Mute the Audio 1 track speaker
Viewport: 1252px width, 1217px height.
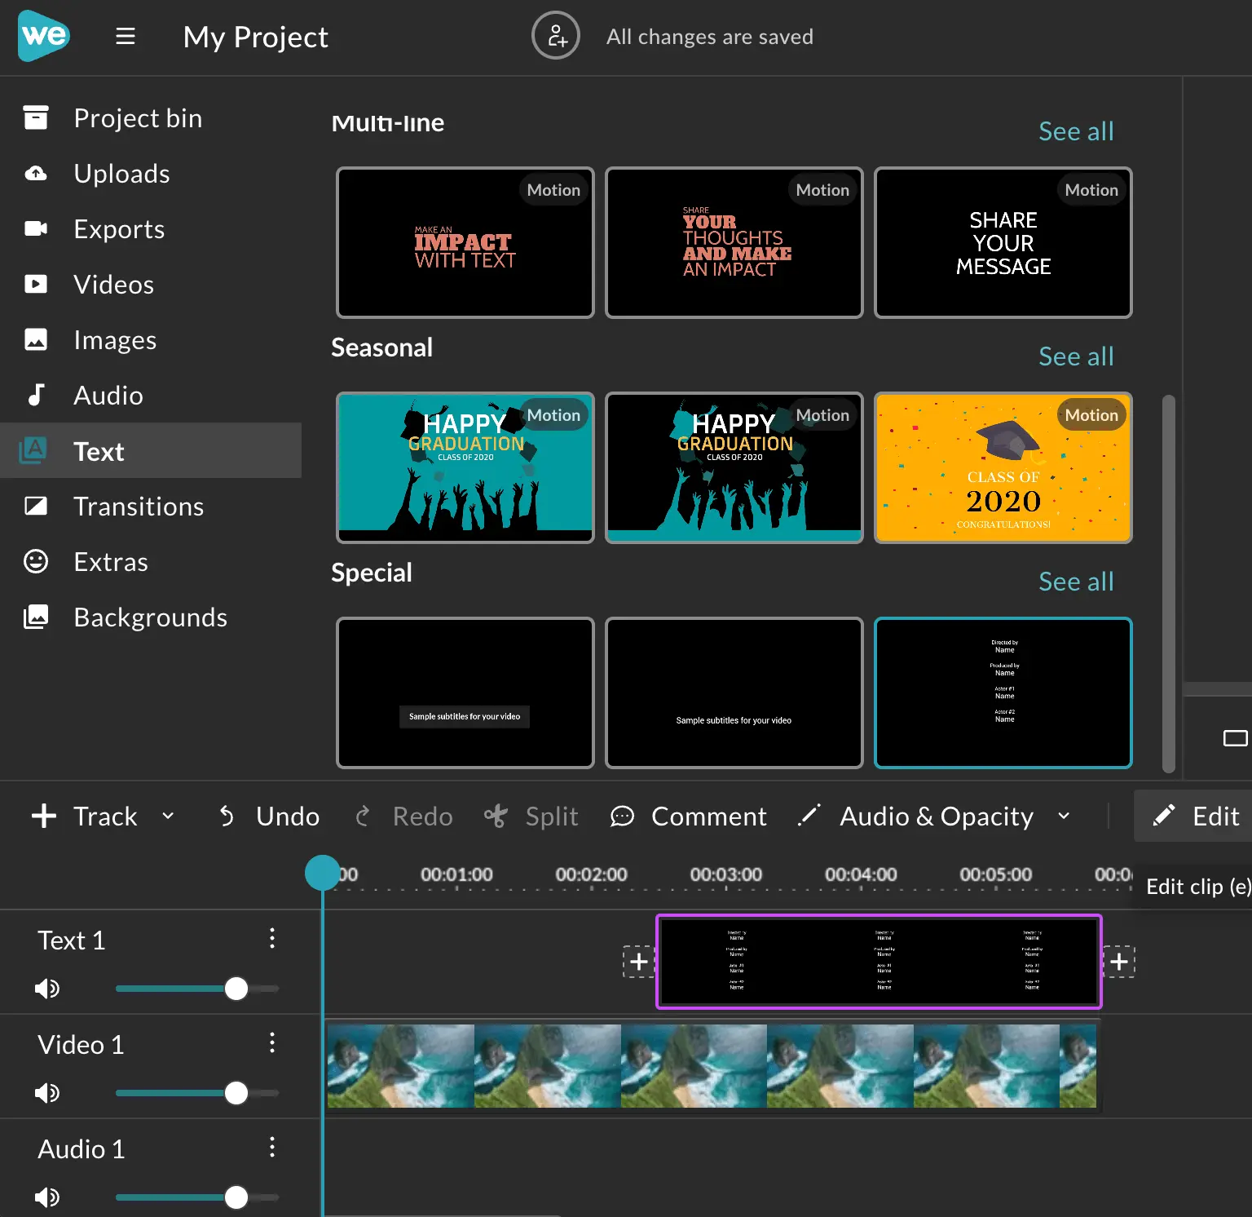(47, 1197)
